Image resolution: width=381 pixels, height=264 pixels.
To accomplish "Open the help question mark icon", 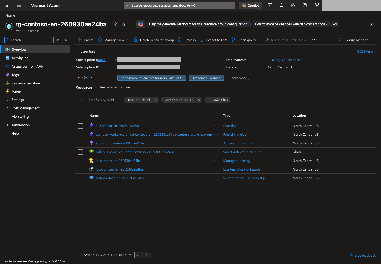I will (305, 5).
